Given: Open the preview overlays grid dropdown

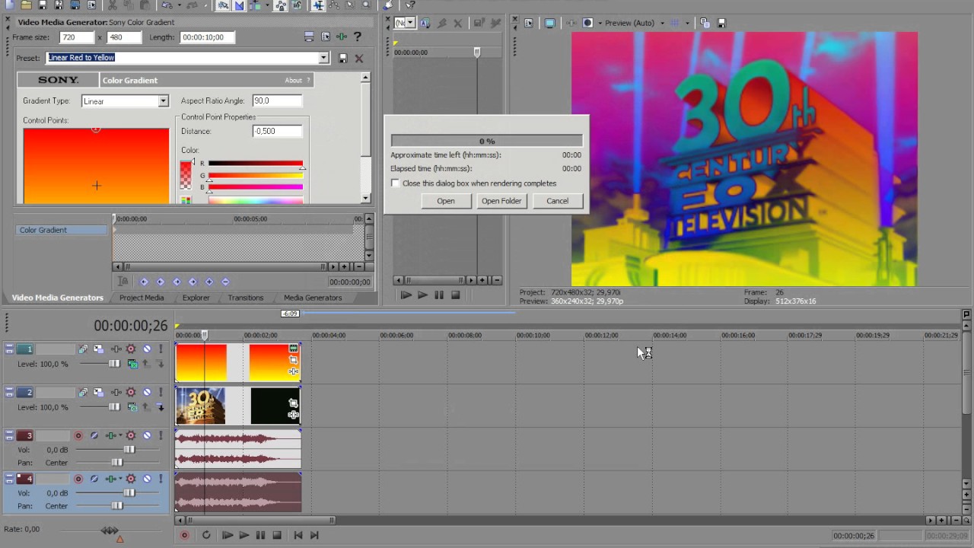Looking at the screenshot, I should tap(687, 23).
